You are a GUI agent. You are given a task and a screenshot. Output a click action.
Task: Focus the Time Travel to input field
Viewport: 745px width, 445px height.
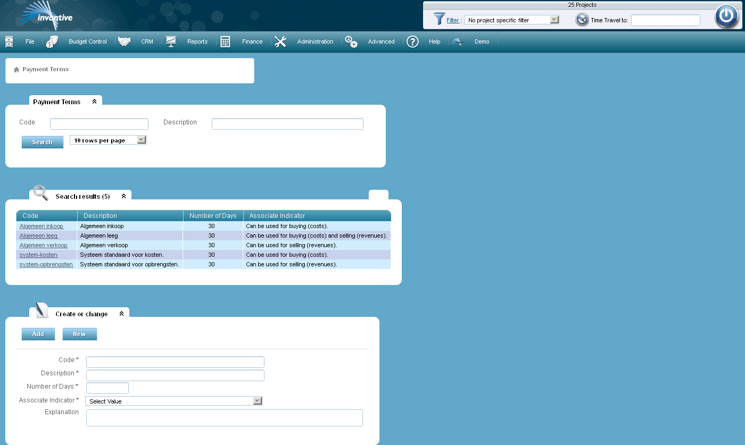click(x=666, y=20)
